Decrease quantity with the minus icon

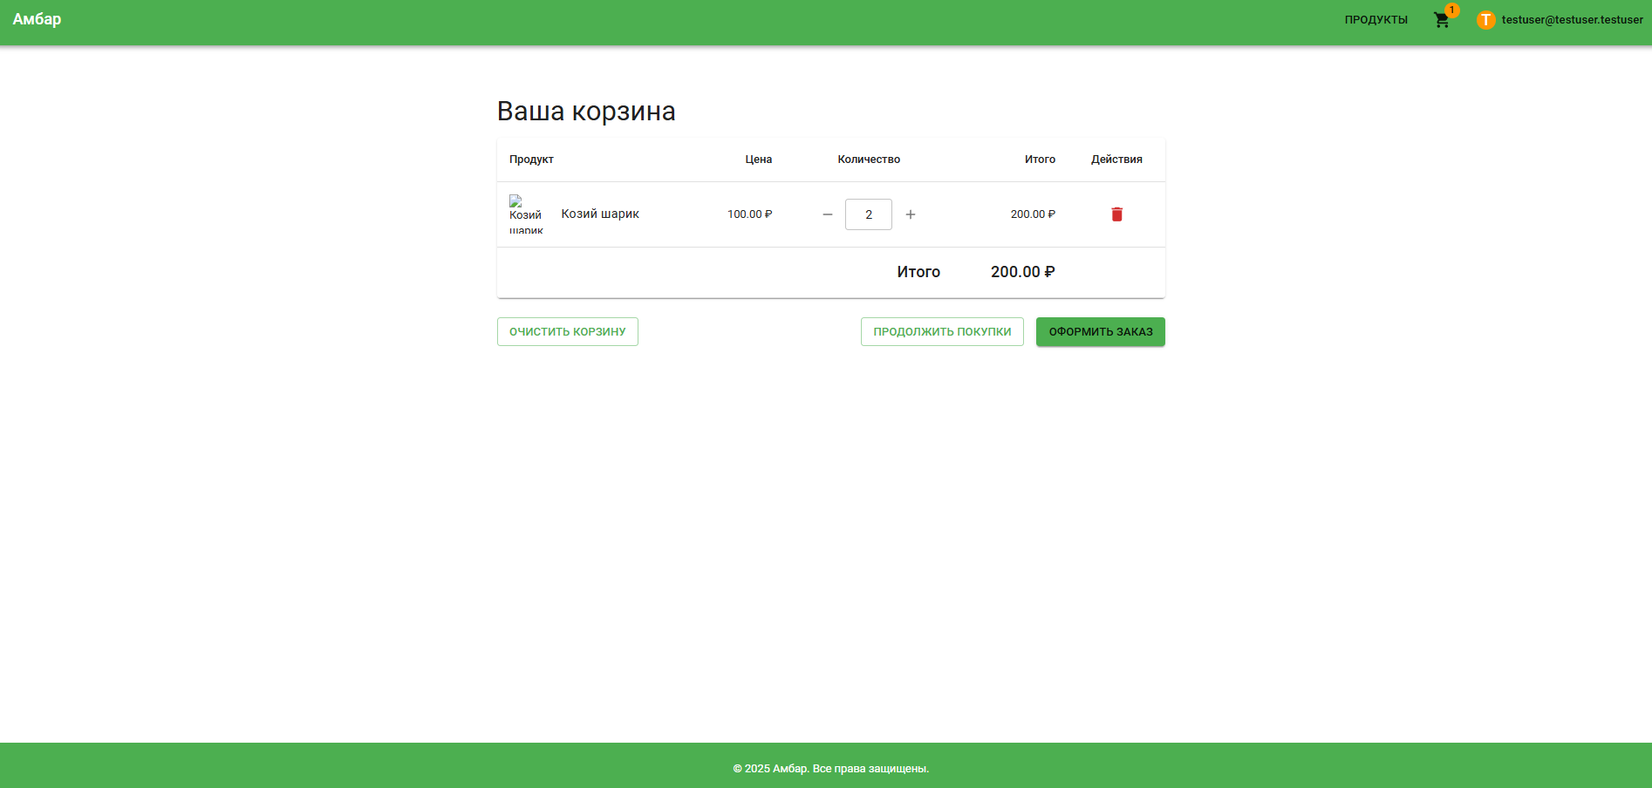[828, 214]
